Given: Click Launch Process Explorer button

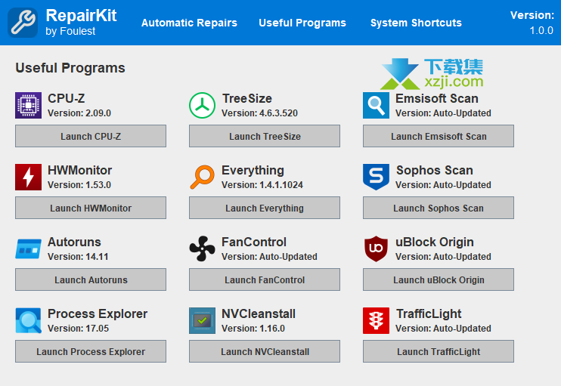Looking at the screenshot, I should 91,351.
